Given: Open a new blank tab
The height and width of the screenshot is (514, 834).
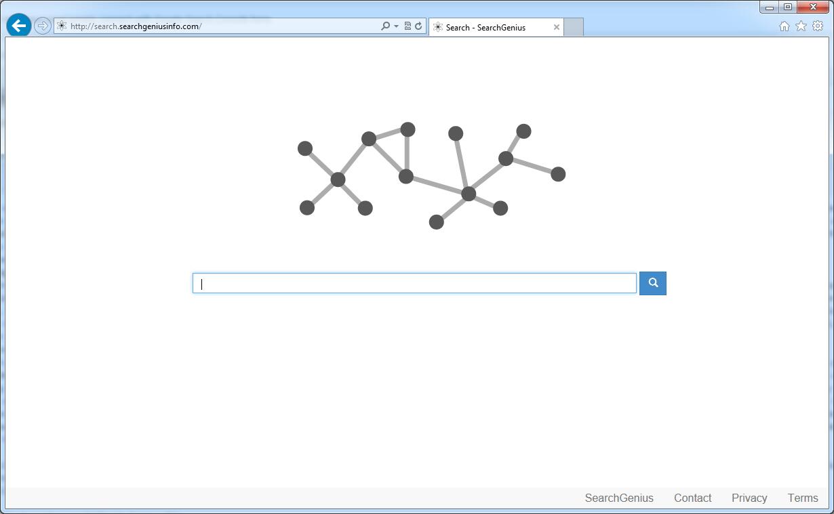Looking at the screenshot, I should pos(574,27).
